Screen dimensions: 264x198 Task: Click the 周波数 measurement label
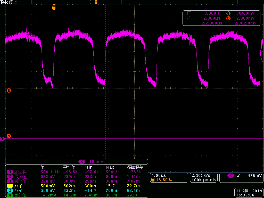(20, 172)
